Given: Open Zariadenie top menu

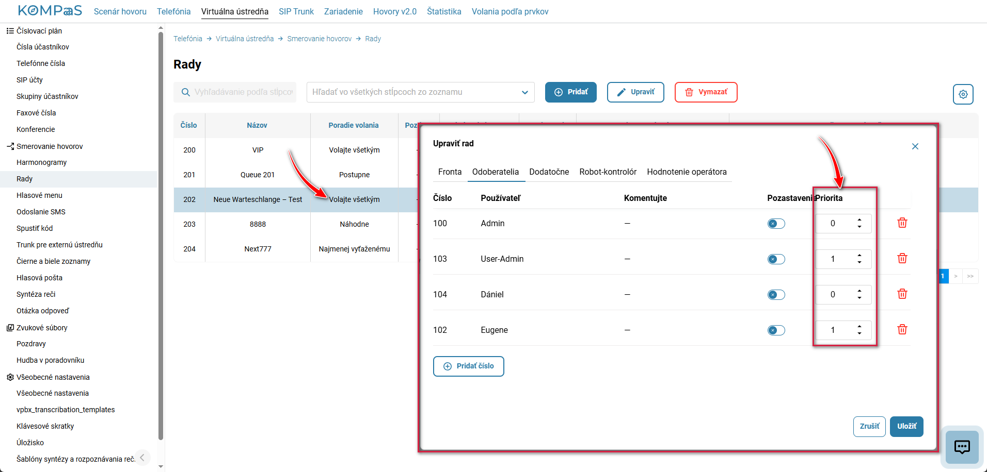Looking at the screenshot, I should click(x=343, y=11).
